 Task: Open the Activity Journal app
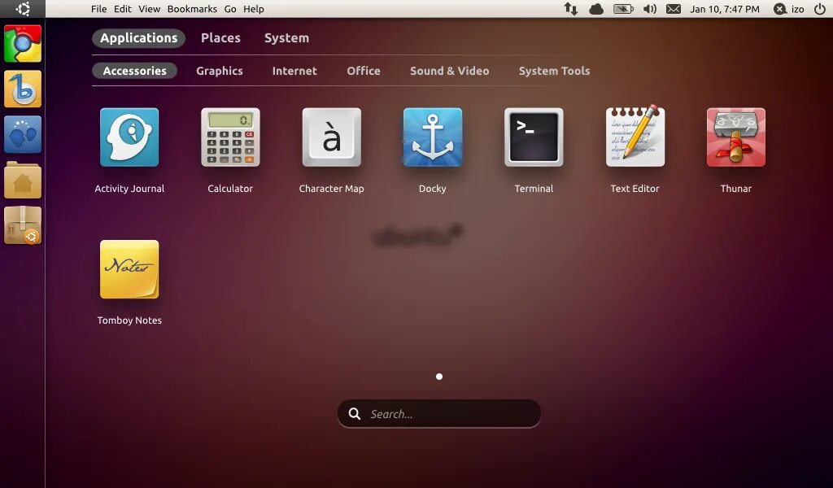point(129,137)
